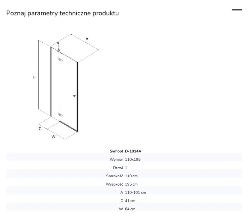Select the W value 64 cm
The image size is (248, 217).
130,209
